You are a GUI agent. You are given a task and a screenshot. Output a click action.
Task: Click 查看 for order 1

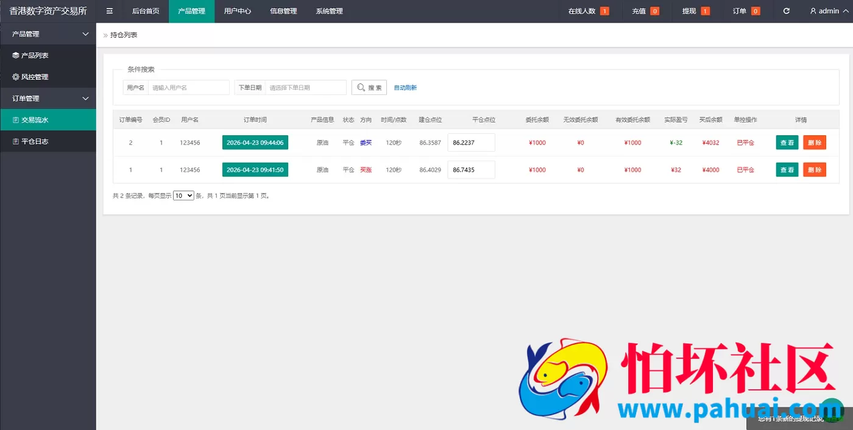coord(787,170)
